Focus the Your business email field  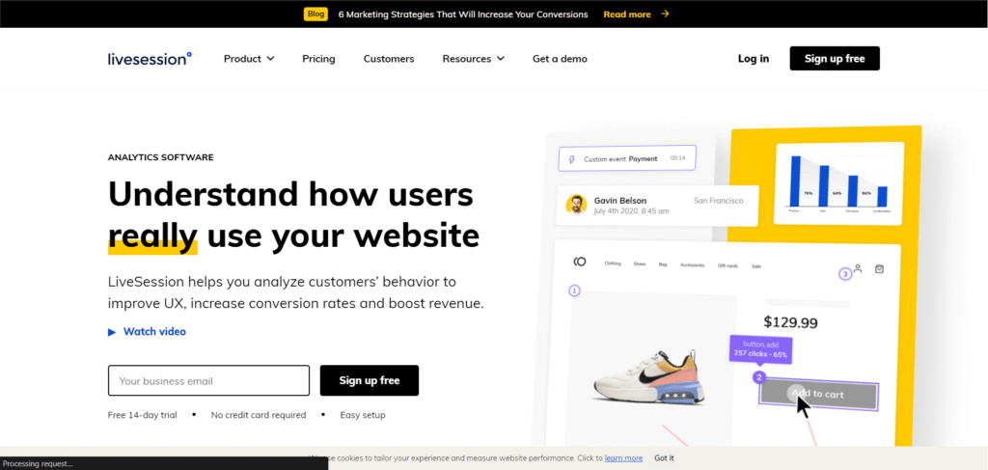coord(208,380)
